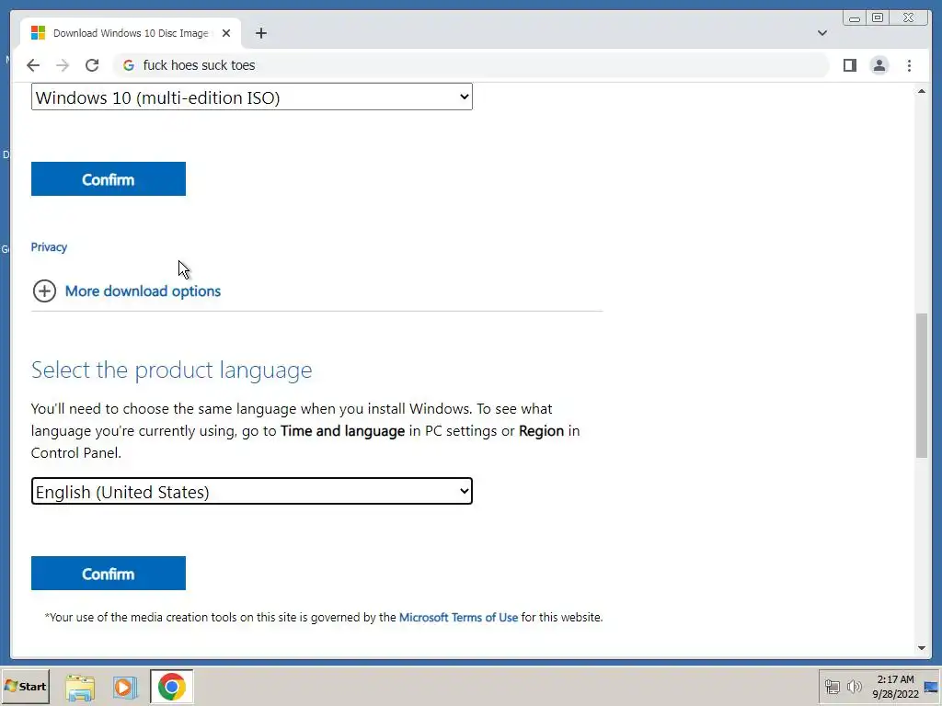Open the tab search chevron

[822, 33]
